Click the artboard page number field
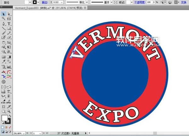This screenshot has height=136, width=189. click(35, 133)
